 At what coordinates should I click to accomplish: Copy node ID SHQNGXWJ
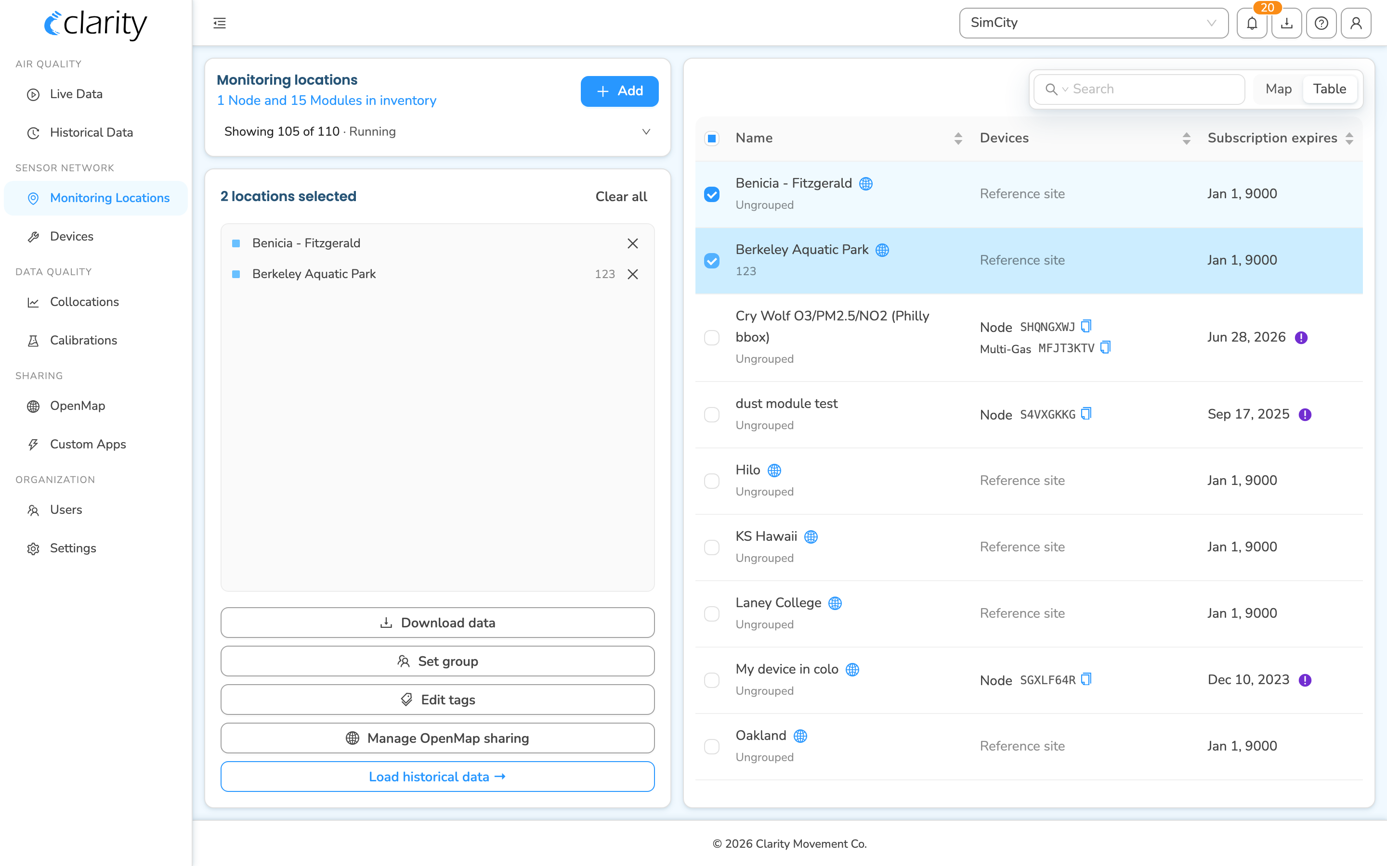1086,326
